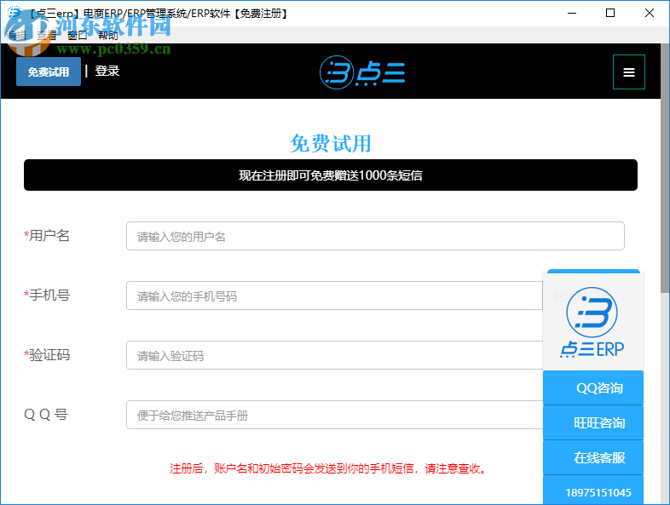
Task: Click the red 注册后 notice text
Action: pyautogui.click(x=328, y=468)
